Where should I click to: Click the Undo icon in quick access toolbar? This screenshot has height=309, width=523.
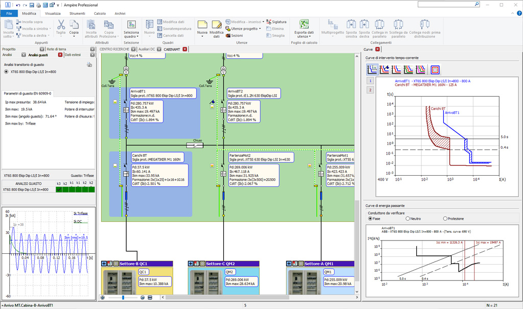[x=18, y=5]
